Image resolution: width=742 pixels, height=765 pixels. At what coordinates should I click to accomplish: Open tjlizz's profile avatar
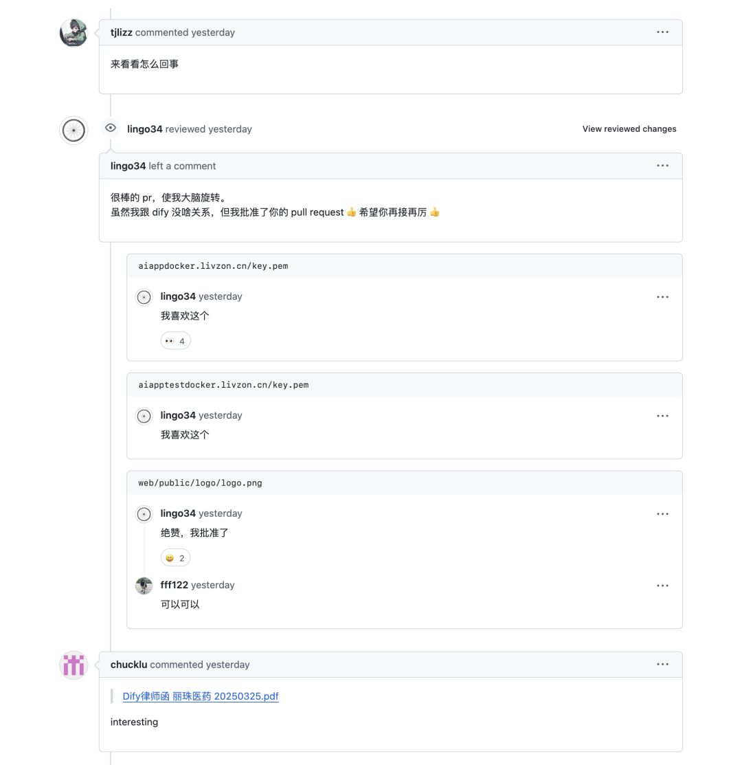(x=74, y=33)
